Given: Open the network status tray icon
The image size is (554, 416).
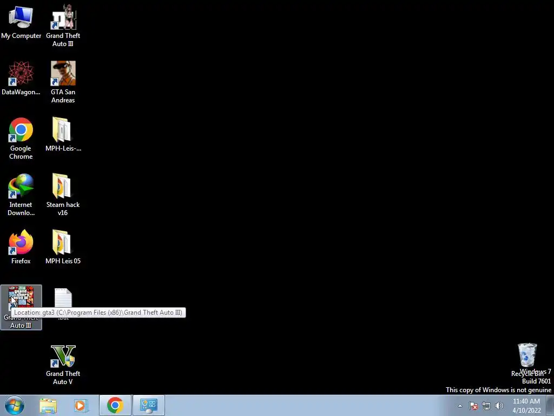Looking at the screenshot, I should point(486,406).
